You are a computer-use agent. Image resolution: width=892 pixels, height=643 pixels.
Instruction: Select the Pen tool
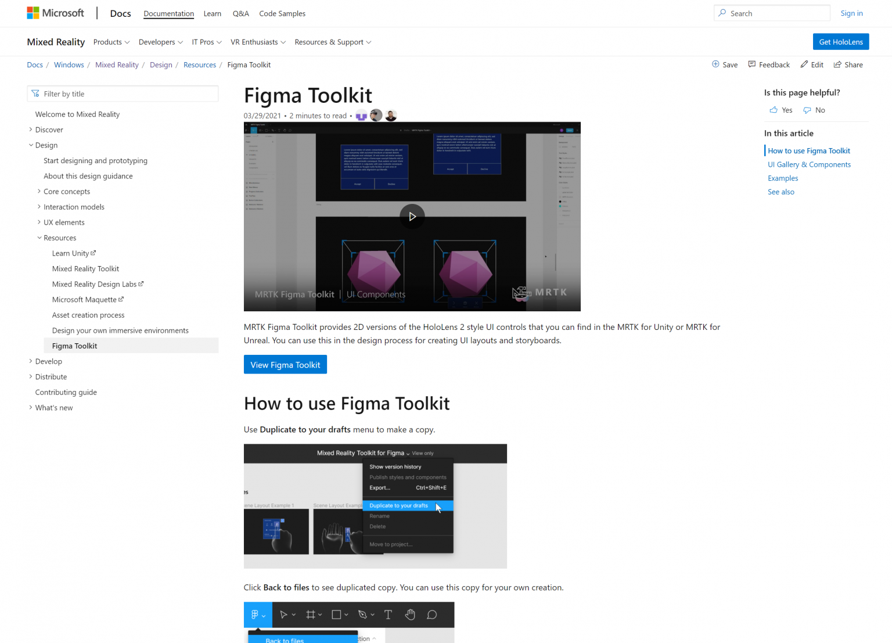tap(364, 615)
